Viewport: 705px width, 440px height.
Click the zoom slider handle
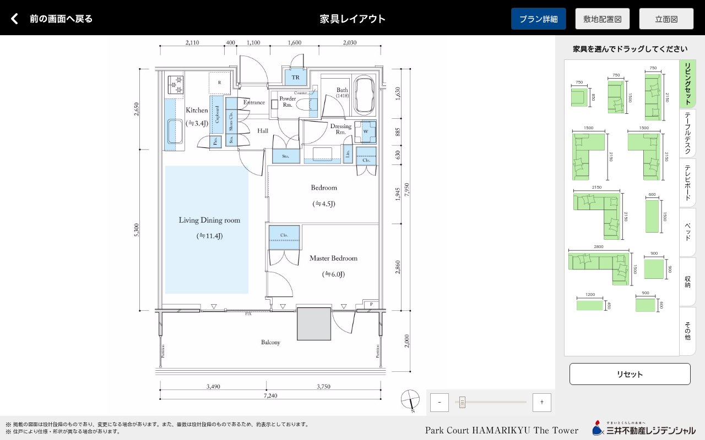pos(462,403)
